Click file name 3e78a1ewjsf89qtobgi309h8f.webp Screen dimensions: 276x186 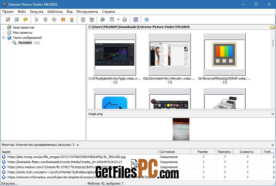[x=224, y=78]
